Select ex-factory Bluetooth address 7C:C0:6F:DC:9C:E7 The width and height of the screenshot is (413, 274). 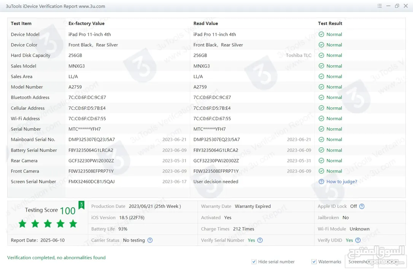pos(87,97)
